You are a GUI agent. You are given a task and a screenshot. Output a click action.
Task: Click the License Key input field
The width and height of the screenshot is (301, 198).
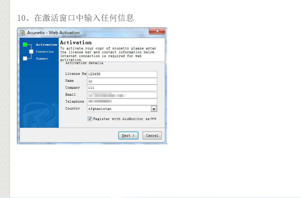point(122,74)
